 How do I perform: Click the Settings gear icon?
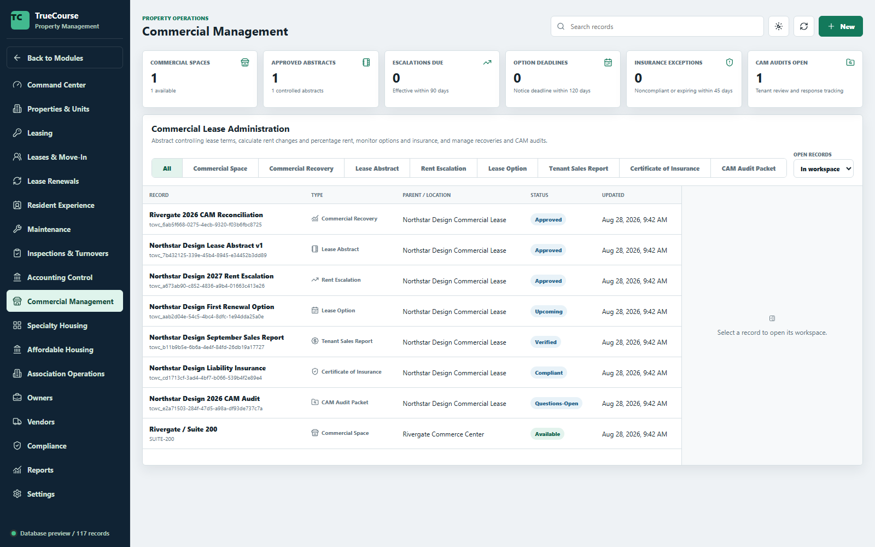click(17, 494)
